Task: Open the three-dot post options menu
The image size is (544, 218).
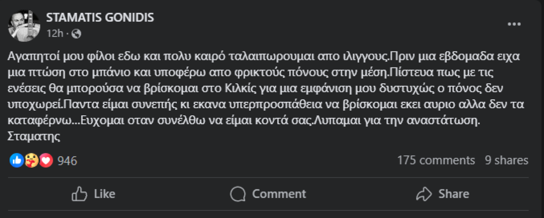Action: pos(514,24)
